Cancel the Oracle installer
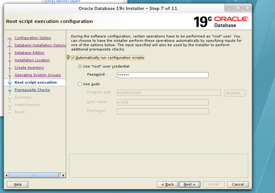The width and height of the screenshot is (275, 193). tap(238, 185)
